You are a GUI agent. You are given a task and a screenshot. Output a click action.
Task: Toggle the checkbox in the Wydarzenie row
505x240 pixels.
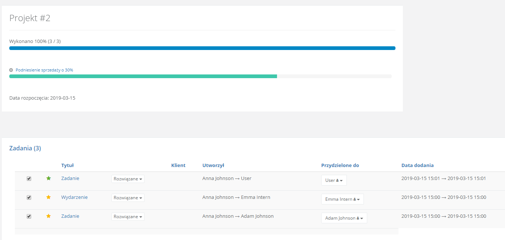click(x=29, y=197)
